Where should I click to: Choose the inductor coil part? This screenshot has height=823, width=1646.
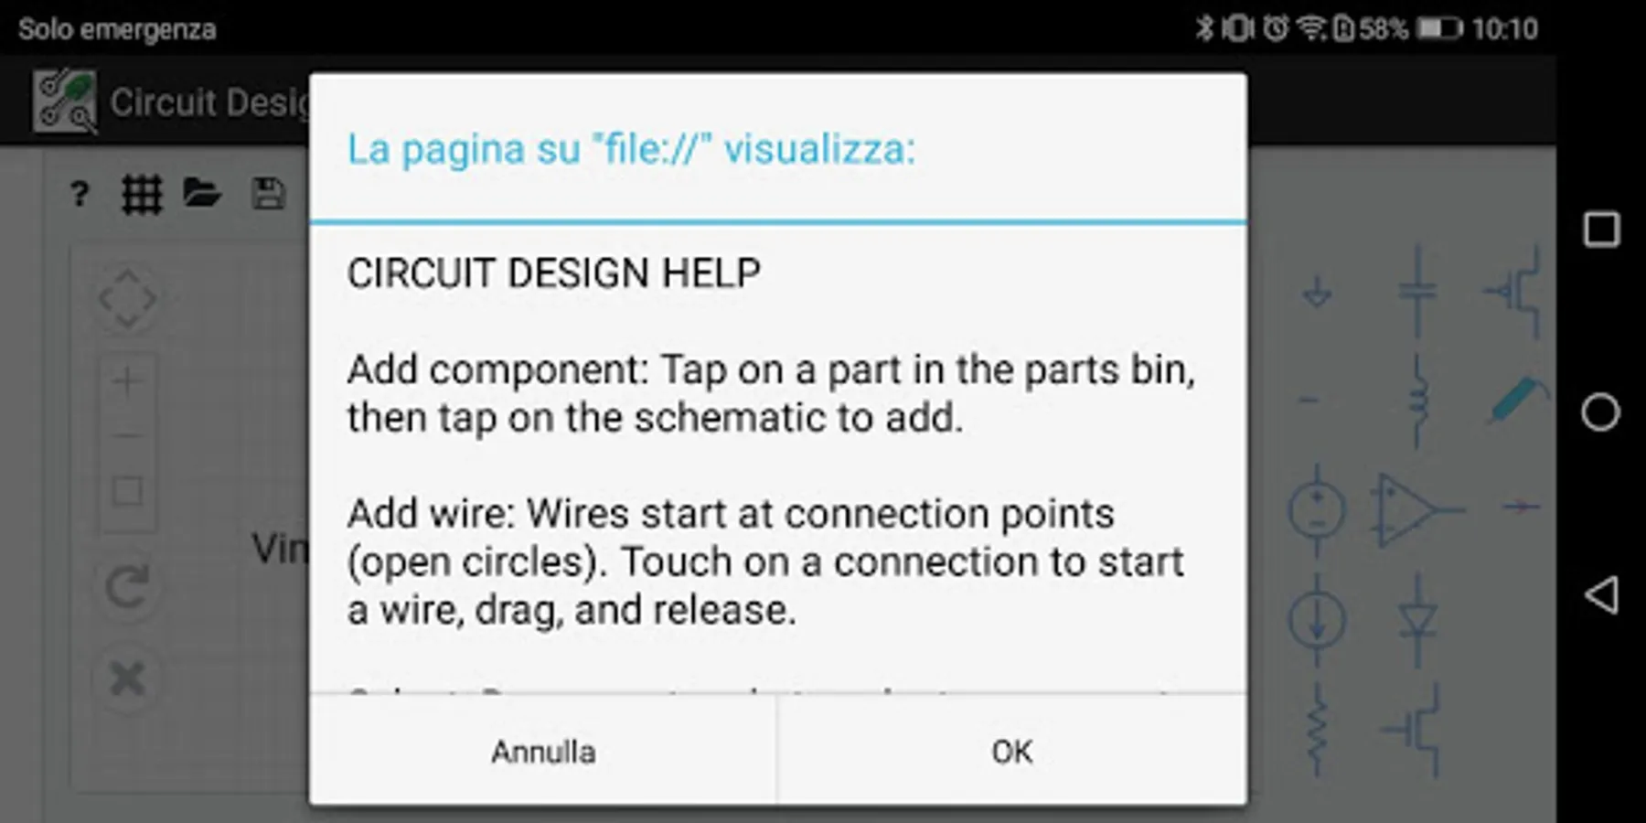click(1417, 402)
